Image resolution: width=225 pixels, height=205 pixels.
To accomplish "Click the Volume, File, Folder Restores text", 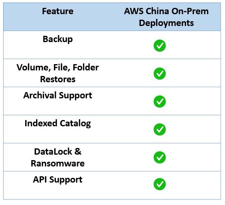I will coord(58,73).
